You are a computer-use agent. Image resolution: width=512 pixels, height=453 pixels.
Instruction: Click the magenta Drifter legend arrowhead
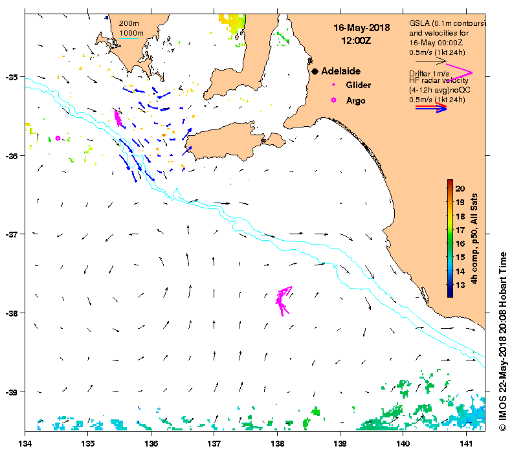click(x=460, y=72)
